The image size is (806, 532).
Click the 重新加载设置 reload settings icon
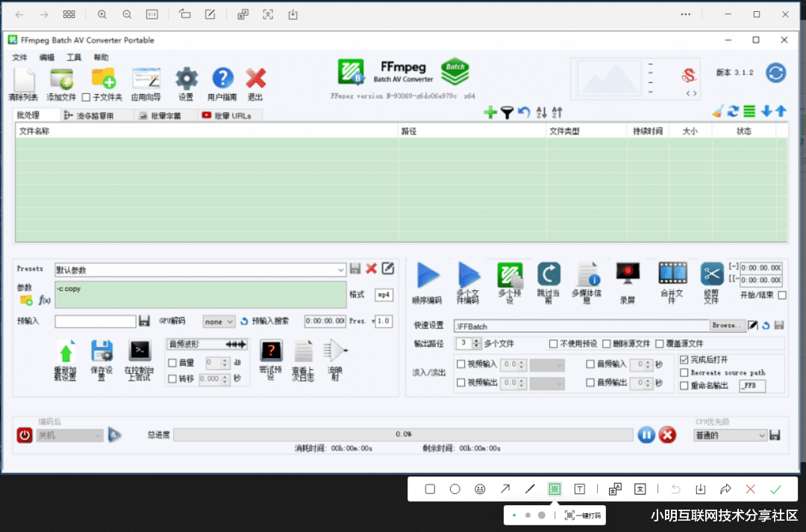[66, 351]
